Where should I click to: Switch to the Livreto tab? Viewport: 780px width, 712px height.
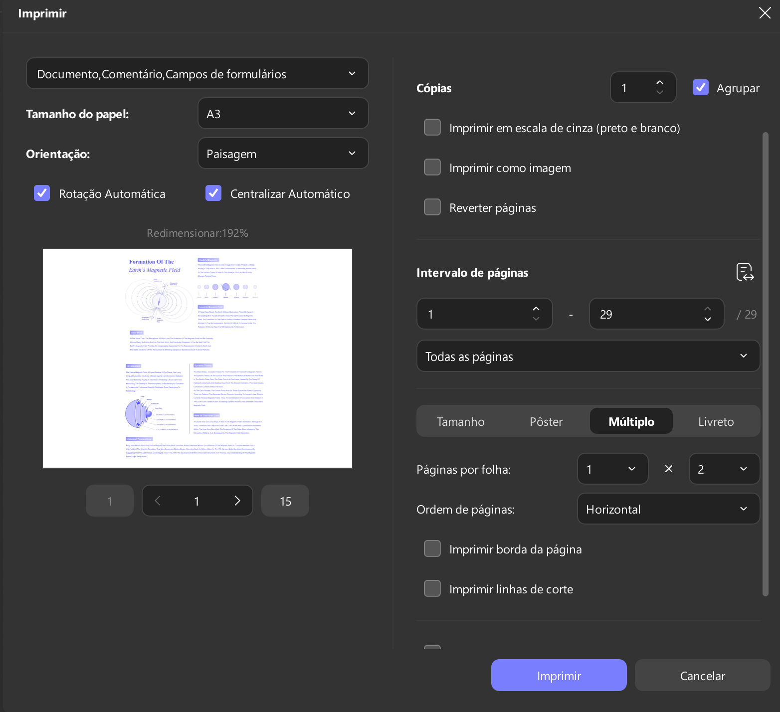pos(716,421)
